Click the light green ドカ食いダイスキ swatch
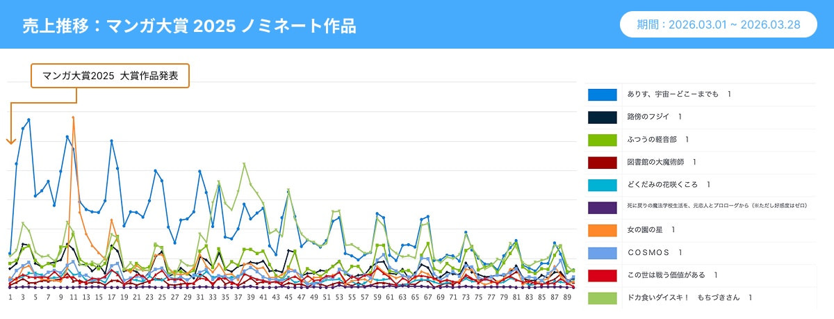The height and width of the screenshot is (319, 834). point(602,297)
